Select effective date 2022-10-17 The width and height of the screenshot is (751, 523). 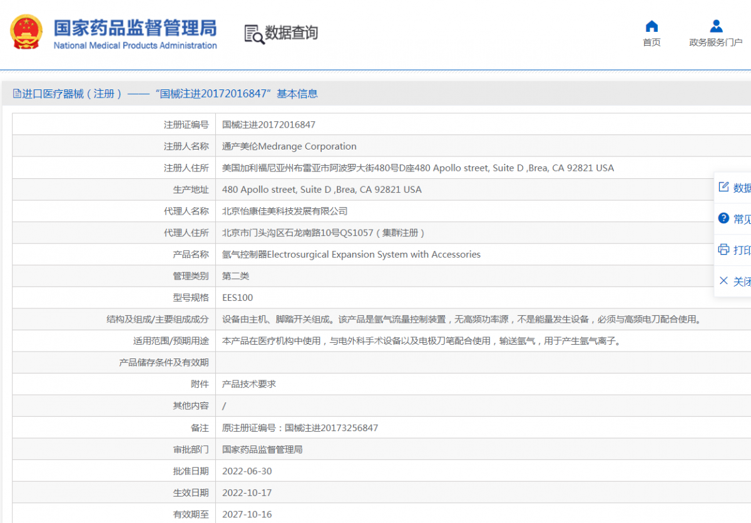(x=247, y=493)
